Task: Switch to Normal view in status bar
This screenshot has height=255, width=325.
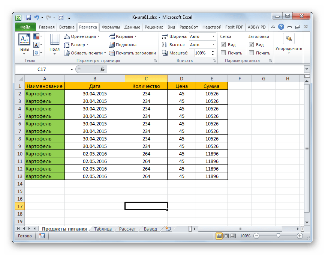Action: pos(219,236)
